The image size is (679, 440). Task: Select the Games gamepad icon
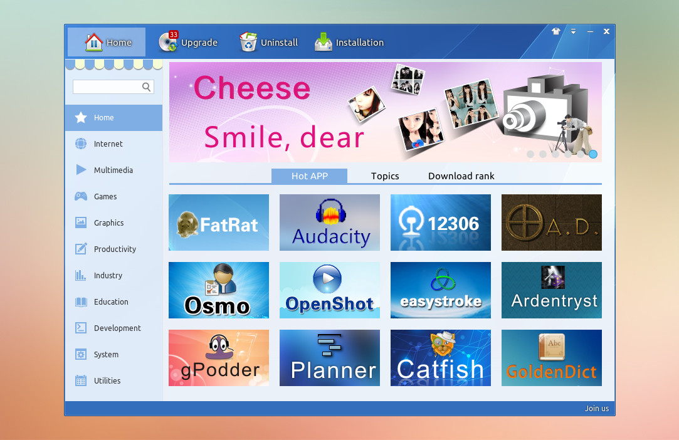(x=81, y=196)
